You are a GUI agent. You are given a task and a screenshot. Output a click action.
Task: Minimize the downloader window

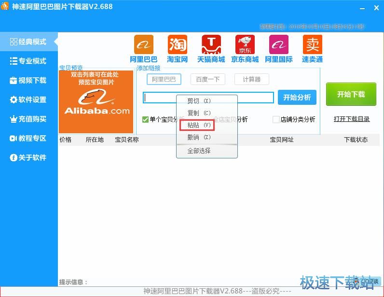(x=362, y=8)
